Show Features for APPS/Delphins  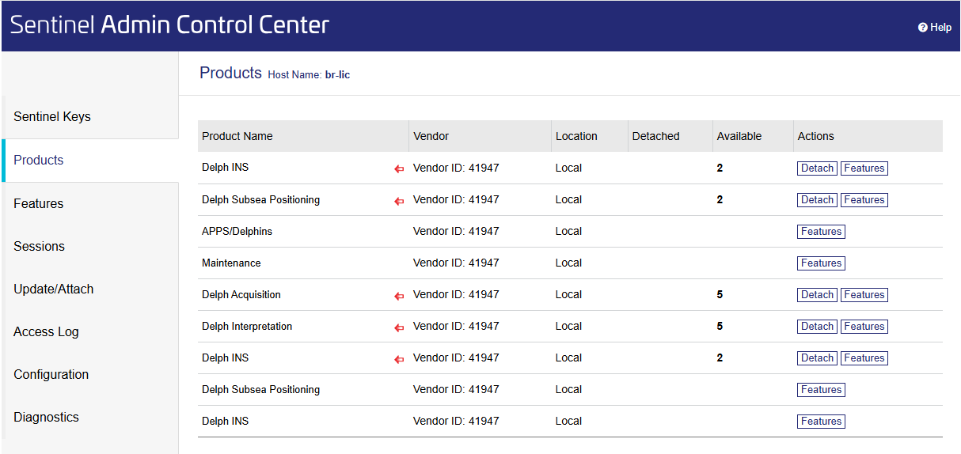click(821, 232)
